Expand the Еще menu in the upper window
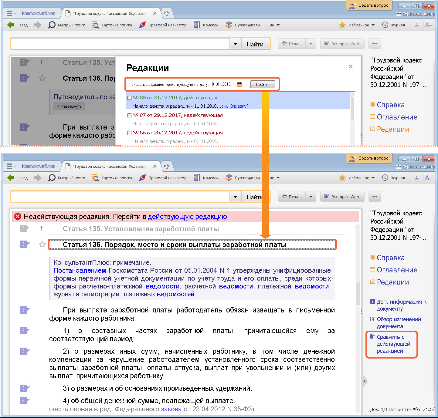This screenshot has width=438, height=418. point(273,25)
